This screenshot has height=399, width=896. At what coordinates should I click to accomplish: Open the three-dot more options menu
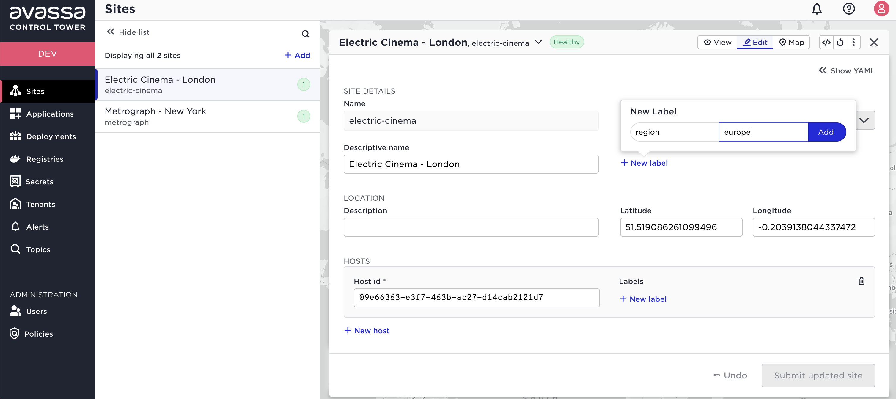853,43
